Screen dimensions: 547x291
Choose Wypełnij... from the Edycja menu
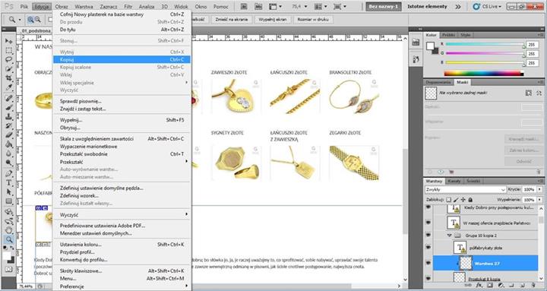click(122, 120)
